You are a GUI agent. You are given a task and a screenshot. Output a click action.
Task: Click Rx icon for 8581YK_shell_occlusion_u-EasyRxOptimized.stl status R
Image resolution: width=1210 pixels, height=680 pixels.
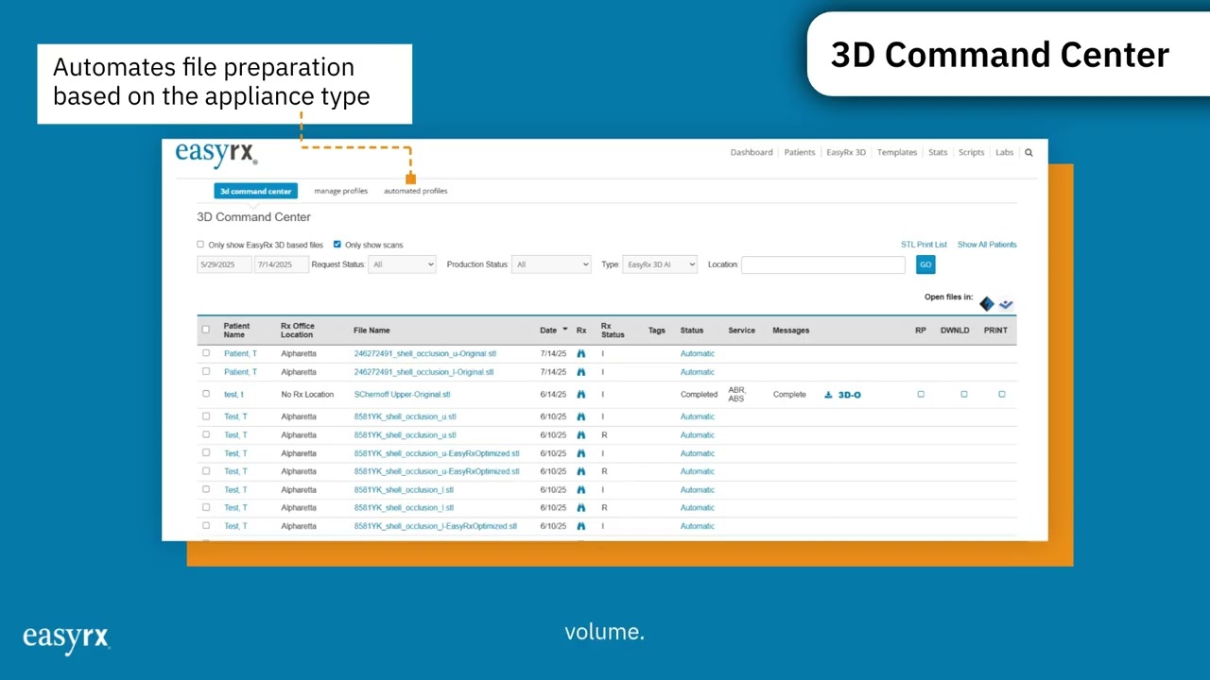[x=581, y=471]
